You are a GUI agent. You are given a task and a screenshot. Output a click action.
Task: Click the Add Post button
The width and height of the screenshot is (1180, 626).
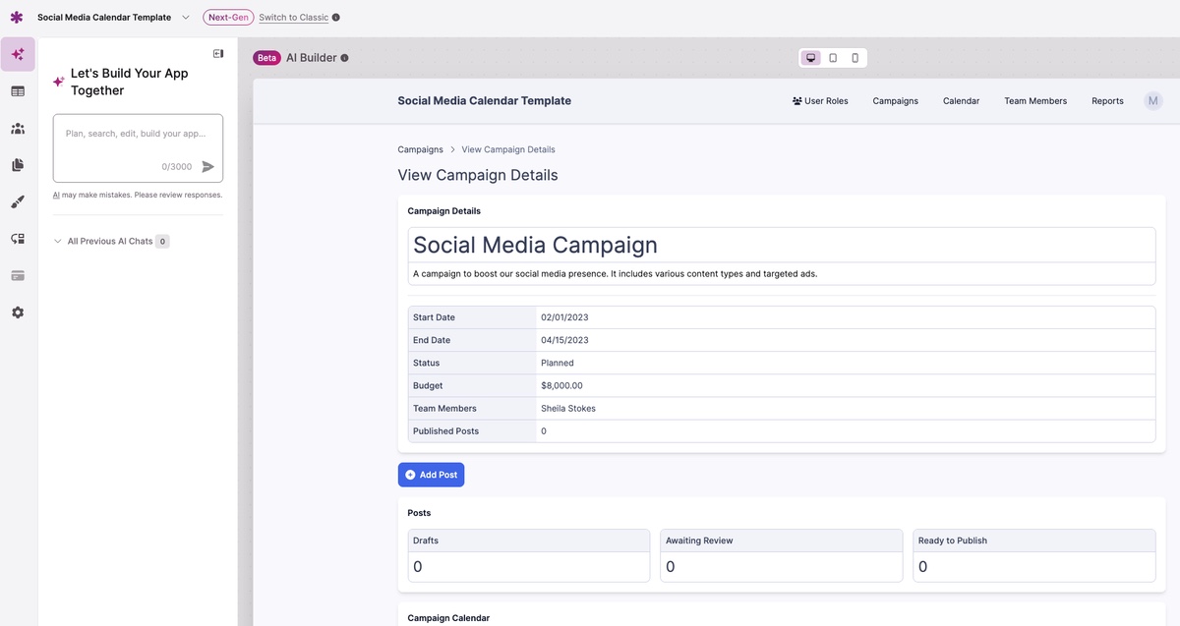(x=431, y=475)
